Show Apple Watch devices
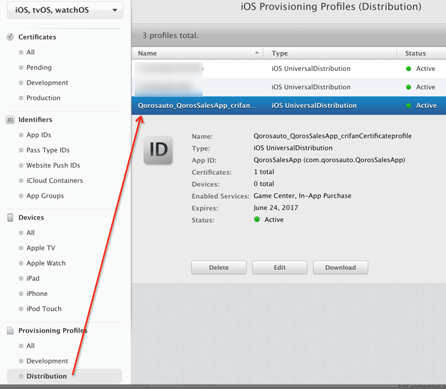Viewport: 446px width, 389px height. (x=46, y=263)
